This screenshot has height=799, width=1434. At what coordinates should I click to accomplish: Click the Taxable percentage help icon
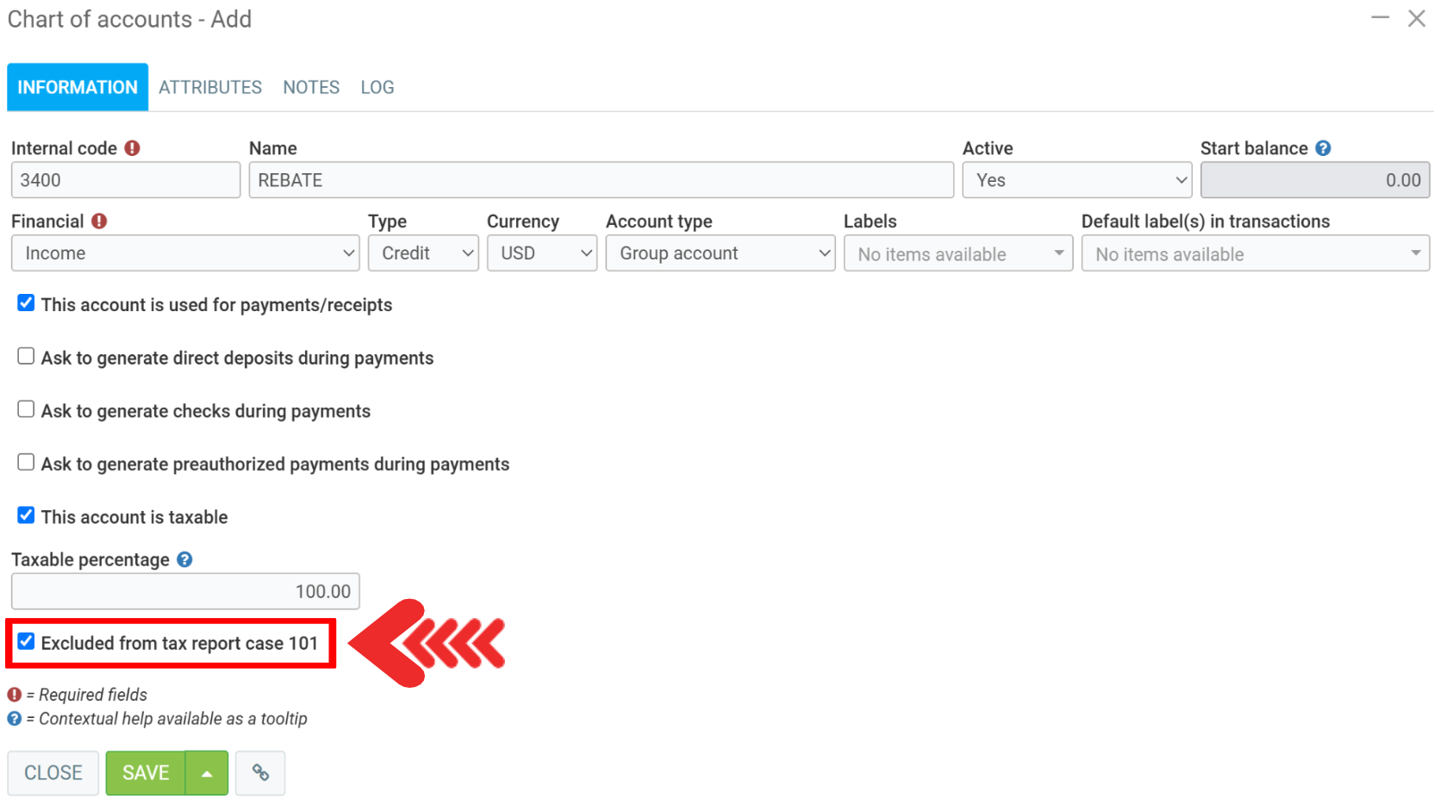click(184, 559)
